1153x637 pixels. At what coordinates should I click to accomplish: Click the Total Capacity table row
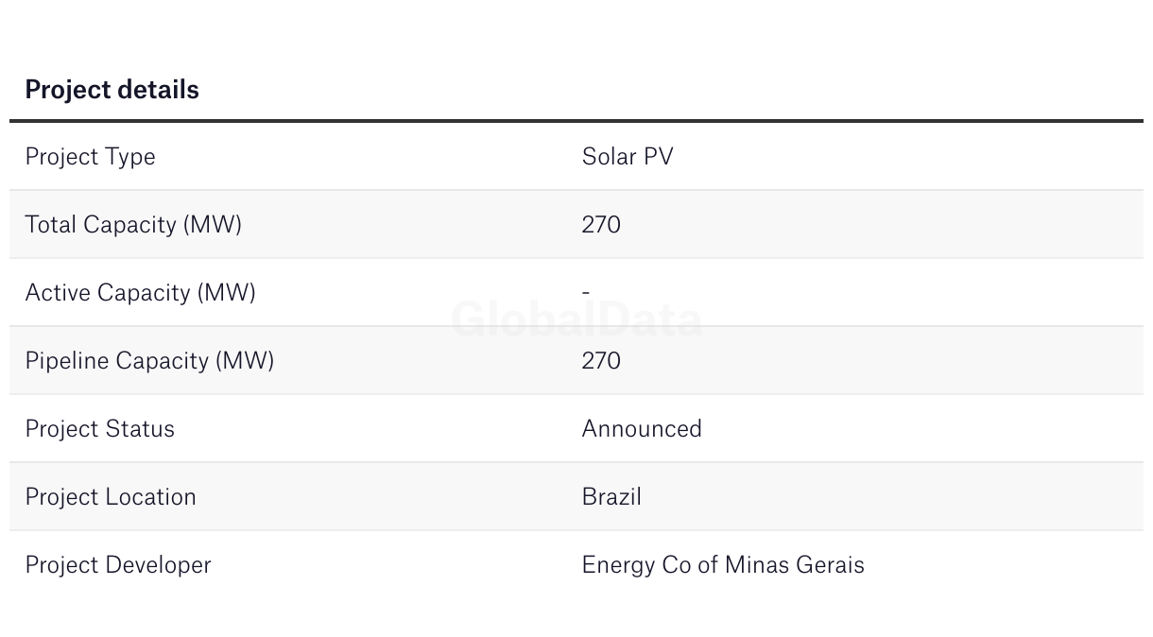pyautogui.click(x=576, y=225)
